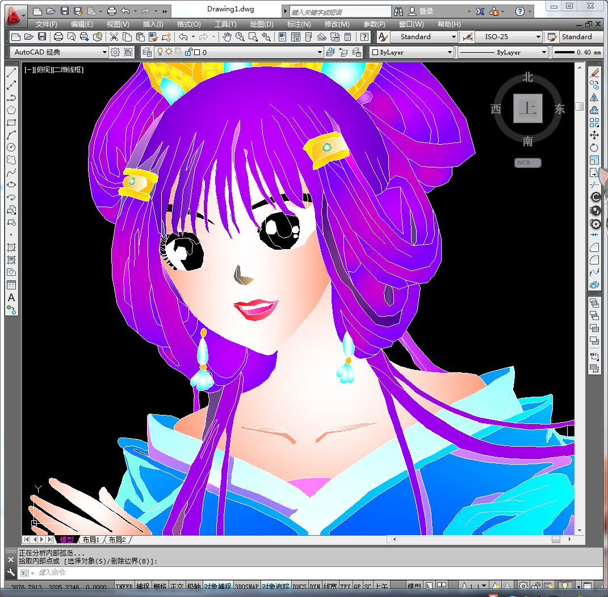The height and width of the screenshot is (597, 608).
Task: Open the 绘图(D) menu
Action: point(261,24)
